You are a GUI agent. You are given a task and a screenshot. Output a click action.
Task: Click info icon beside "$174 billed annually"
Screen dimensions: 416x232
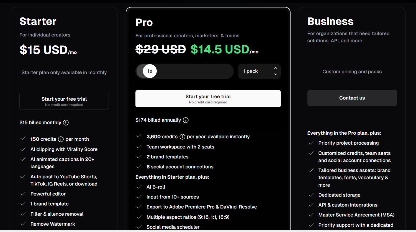pyautogui.click(x=186, y=120)
